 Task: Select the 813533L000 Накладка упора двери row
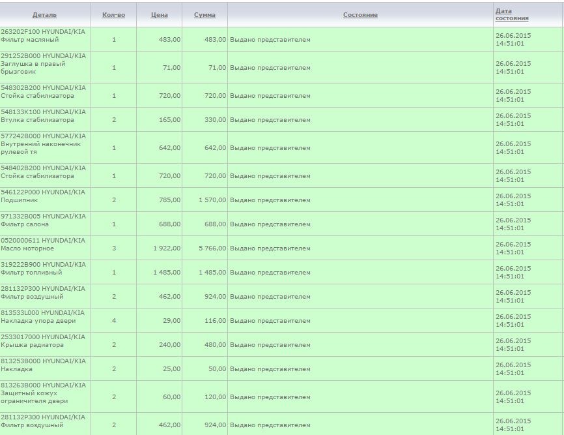(x=281, y=320)
